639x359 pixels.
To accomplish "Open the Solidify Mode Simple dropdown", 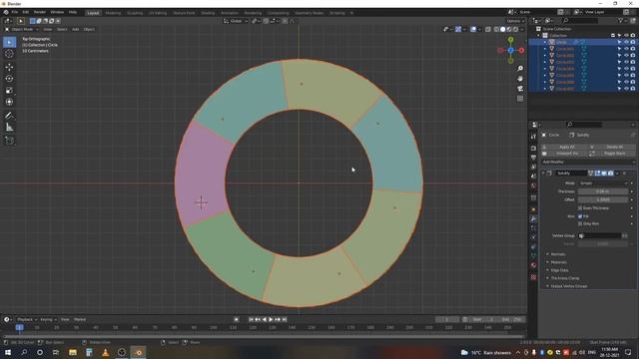I will pos(603,183).
